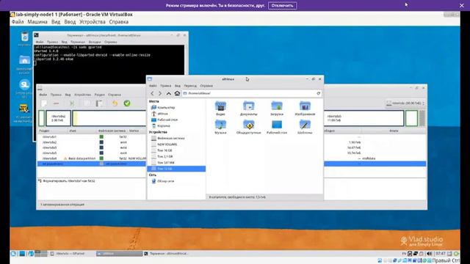Viewport: 470px width, 264px height.
Task: Open the Документы folder
Action: (248, 109)
